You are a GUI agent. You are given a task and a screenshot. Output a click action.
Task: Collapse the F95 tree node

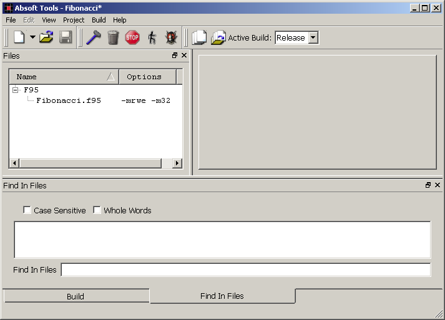tap(15, 90)
